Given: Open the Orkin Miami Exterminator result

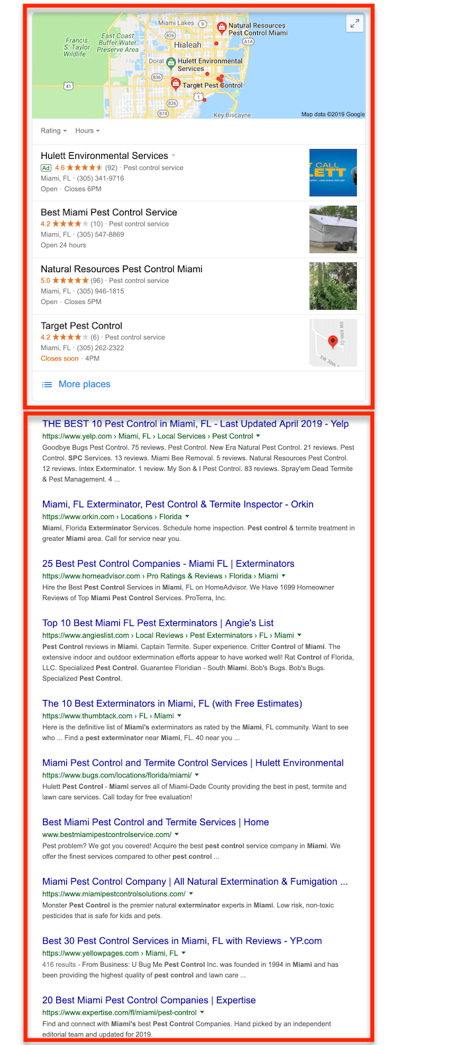Looking at the screenshot, I should pos(178,505).
